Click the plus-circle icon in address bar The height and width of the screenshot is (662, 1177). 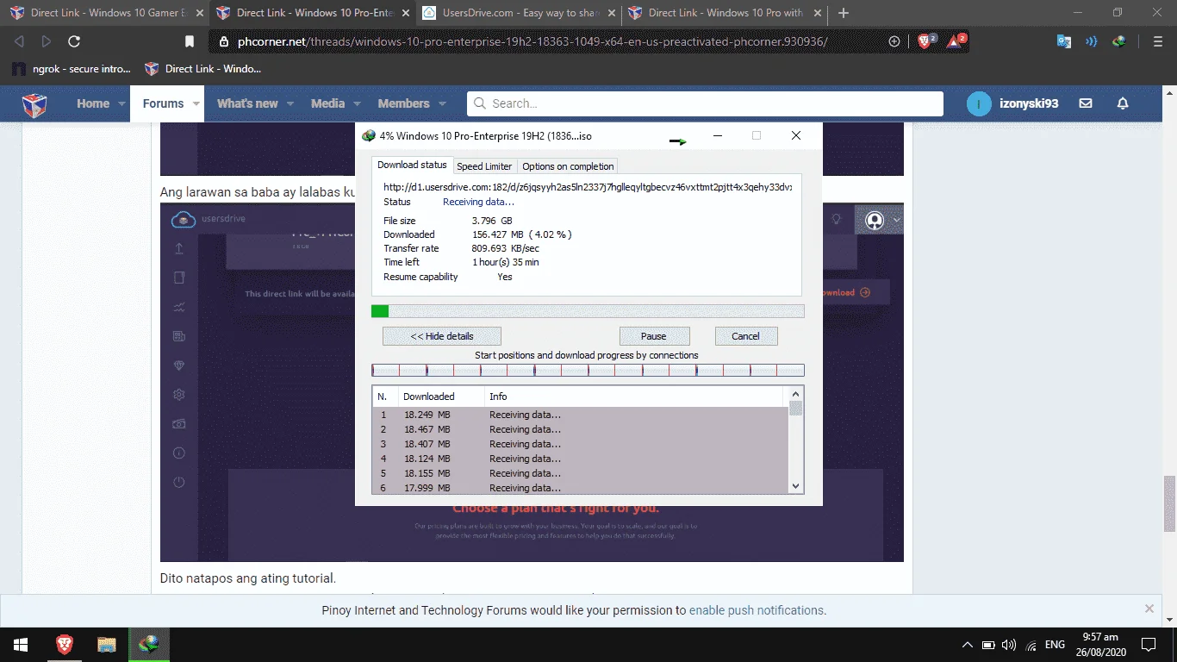pos(894,41)
